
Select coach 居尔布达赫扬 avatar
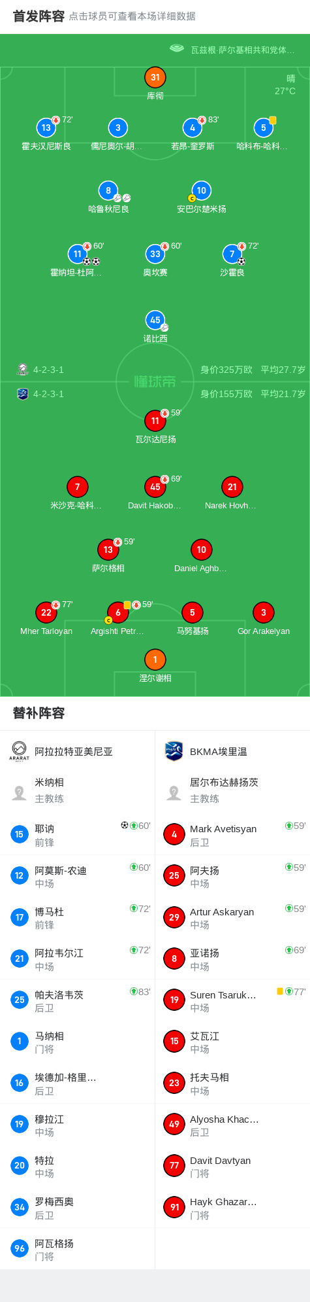[174, 793]
